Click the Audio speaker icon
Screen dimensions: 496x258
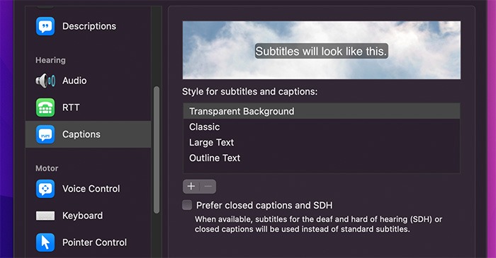pos(45,81)
